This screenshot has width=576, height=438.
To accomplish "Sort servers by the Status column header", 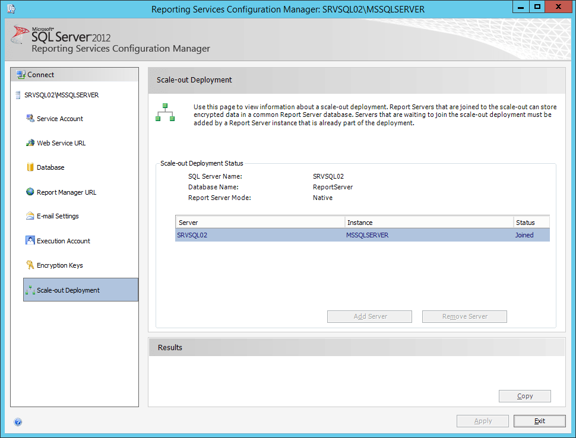I will [x=531, y=221].
